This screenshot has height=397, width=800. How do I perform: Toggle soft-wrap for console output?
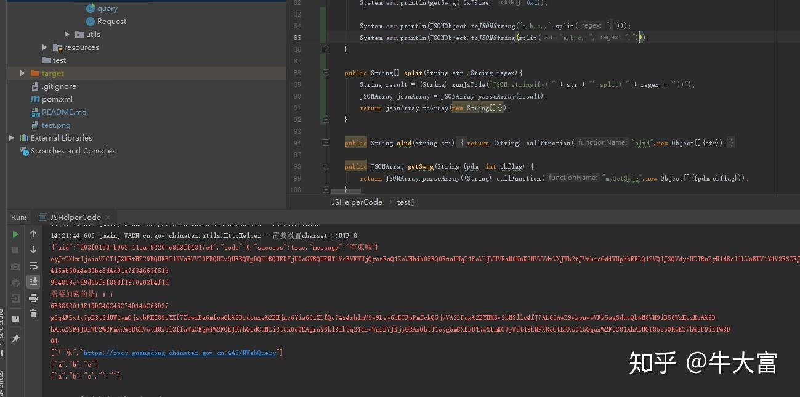(33, 266)
